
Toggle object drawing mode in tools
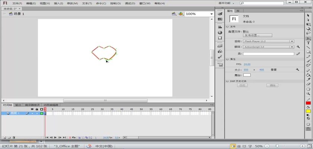coord(308,124)
